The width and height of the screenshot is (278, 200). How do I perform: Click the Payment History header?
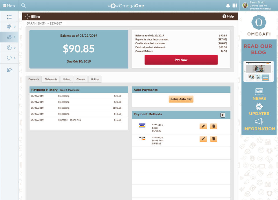pyautogui.click(x=79, y=90)
